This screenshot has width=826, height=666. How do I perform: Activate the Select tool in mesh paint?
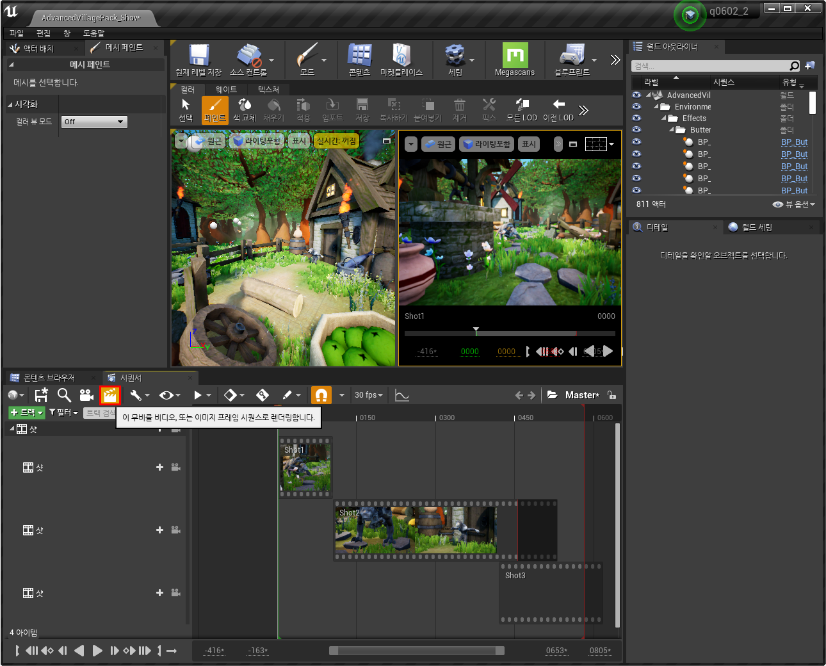click(x=186, y=110)
